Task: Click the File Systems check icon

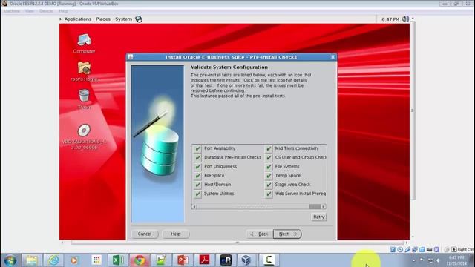Action: pyautogui.click(x=269, y=167)
